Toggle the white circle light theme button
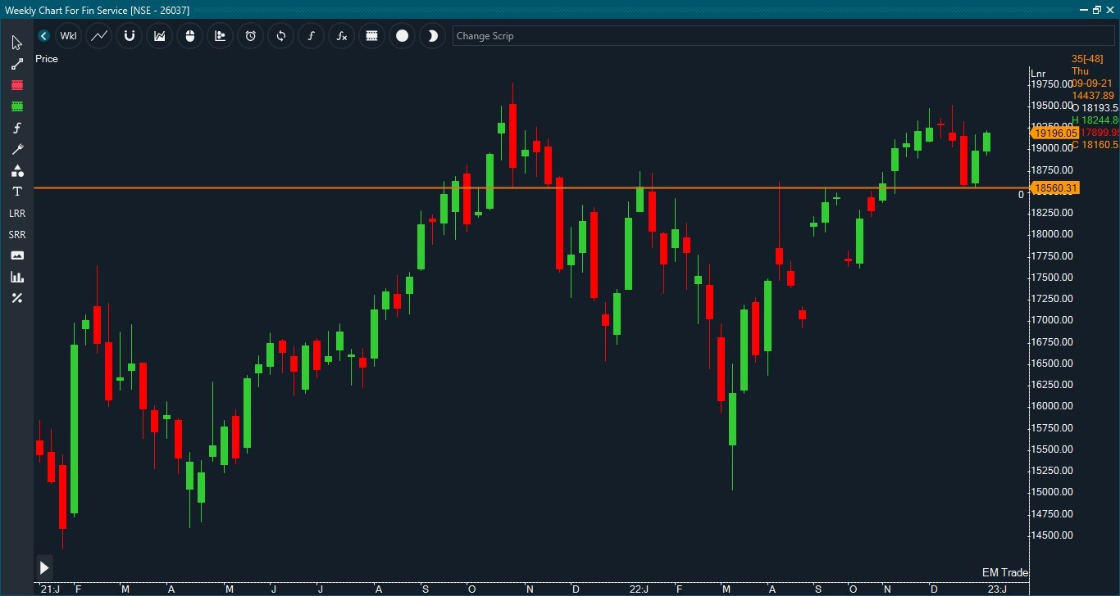 coord(402,36)
